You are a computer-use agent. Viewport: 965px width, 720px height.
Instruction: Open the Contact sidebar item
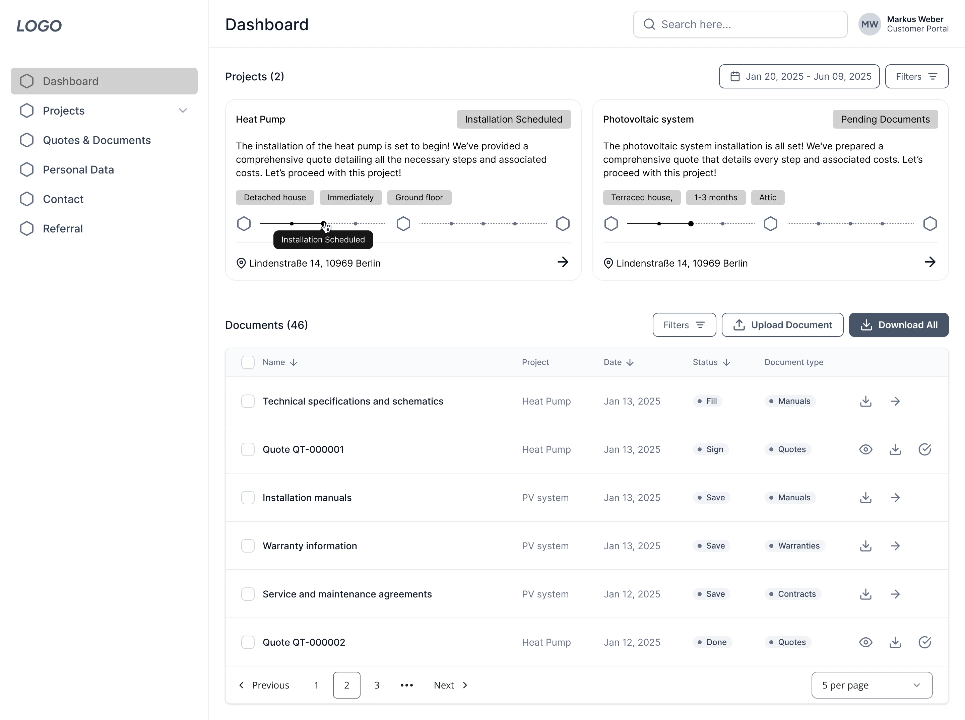tap(104, 199)
